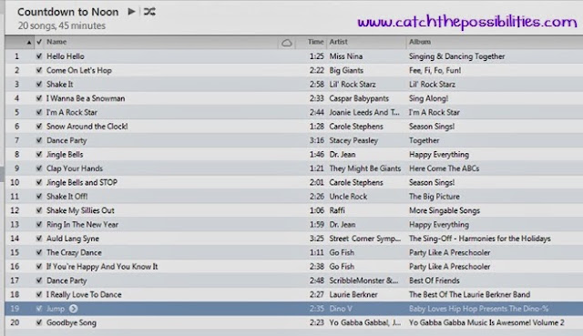Uncheck Snow Around the Clock!
The width and height of the screenshot is (583, 336).
click(39, 127)
